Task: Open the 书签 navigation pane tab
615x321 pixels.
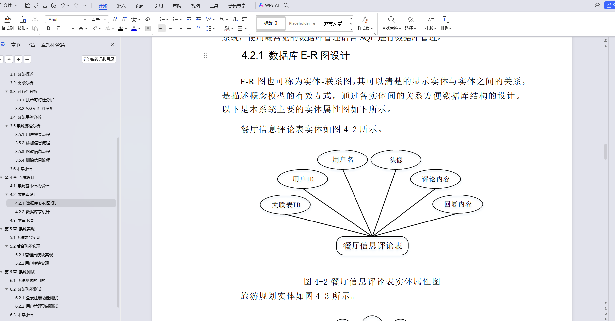Action: tap(31, 45)
